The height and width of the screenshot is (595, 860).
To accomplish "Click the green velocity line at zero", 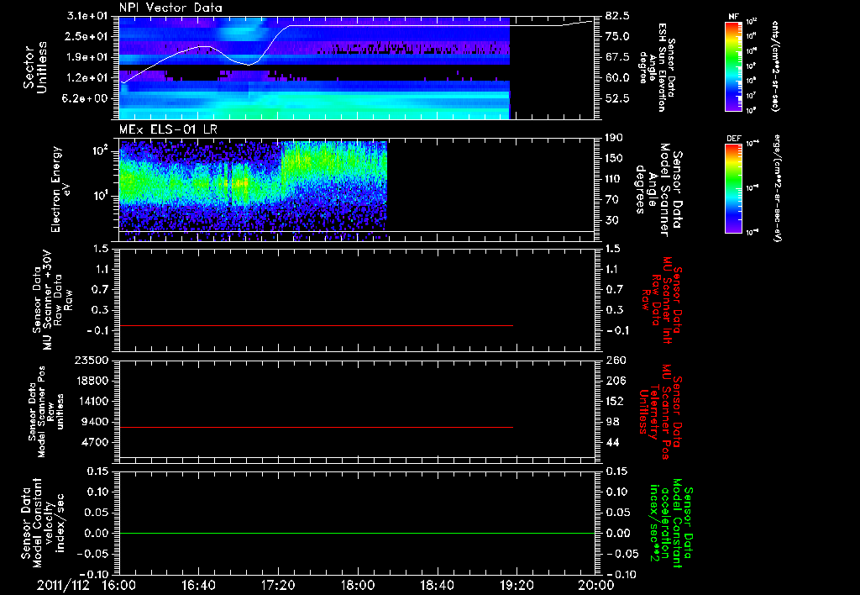I will 357,533.
